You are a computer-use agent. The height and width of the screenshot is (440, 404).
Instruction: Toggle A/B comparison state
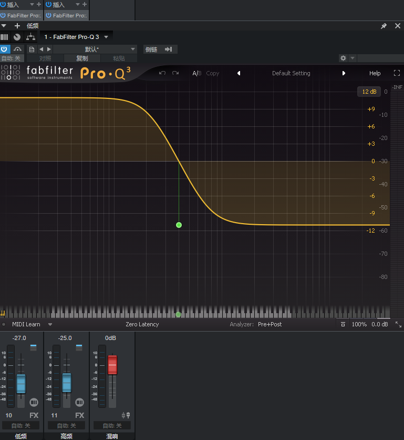pos(196,73)
